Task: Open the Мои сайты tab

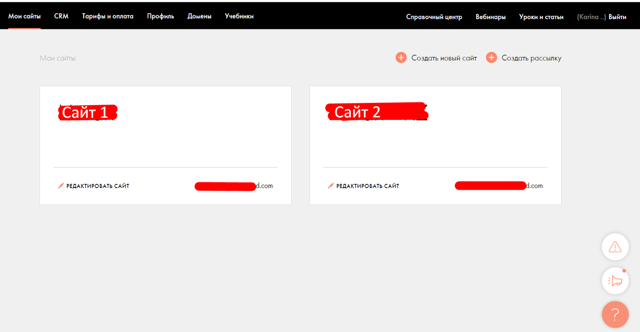Action: click(x=25, y=16)
